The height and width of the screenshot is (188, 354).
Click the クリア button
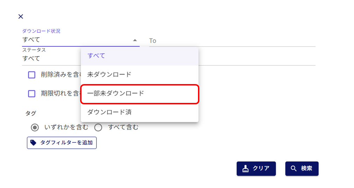256,168
